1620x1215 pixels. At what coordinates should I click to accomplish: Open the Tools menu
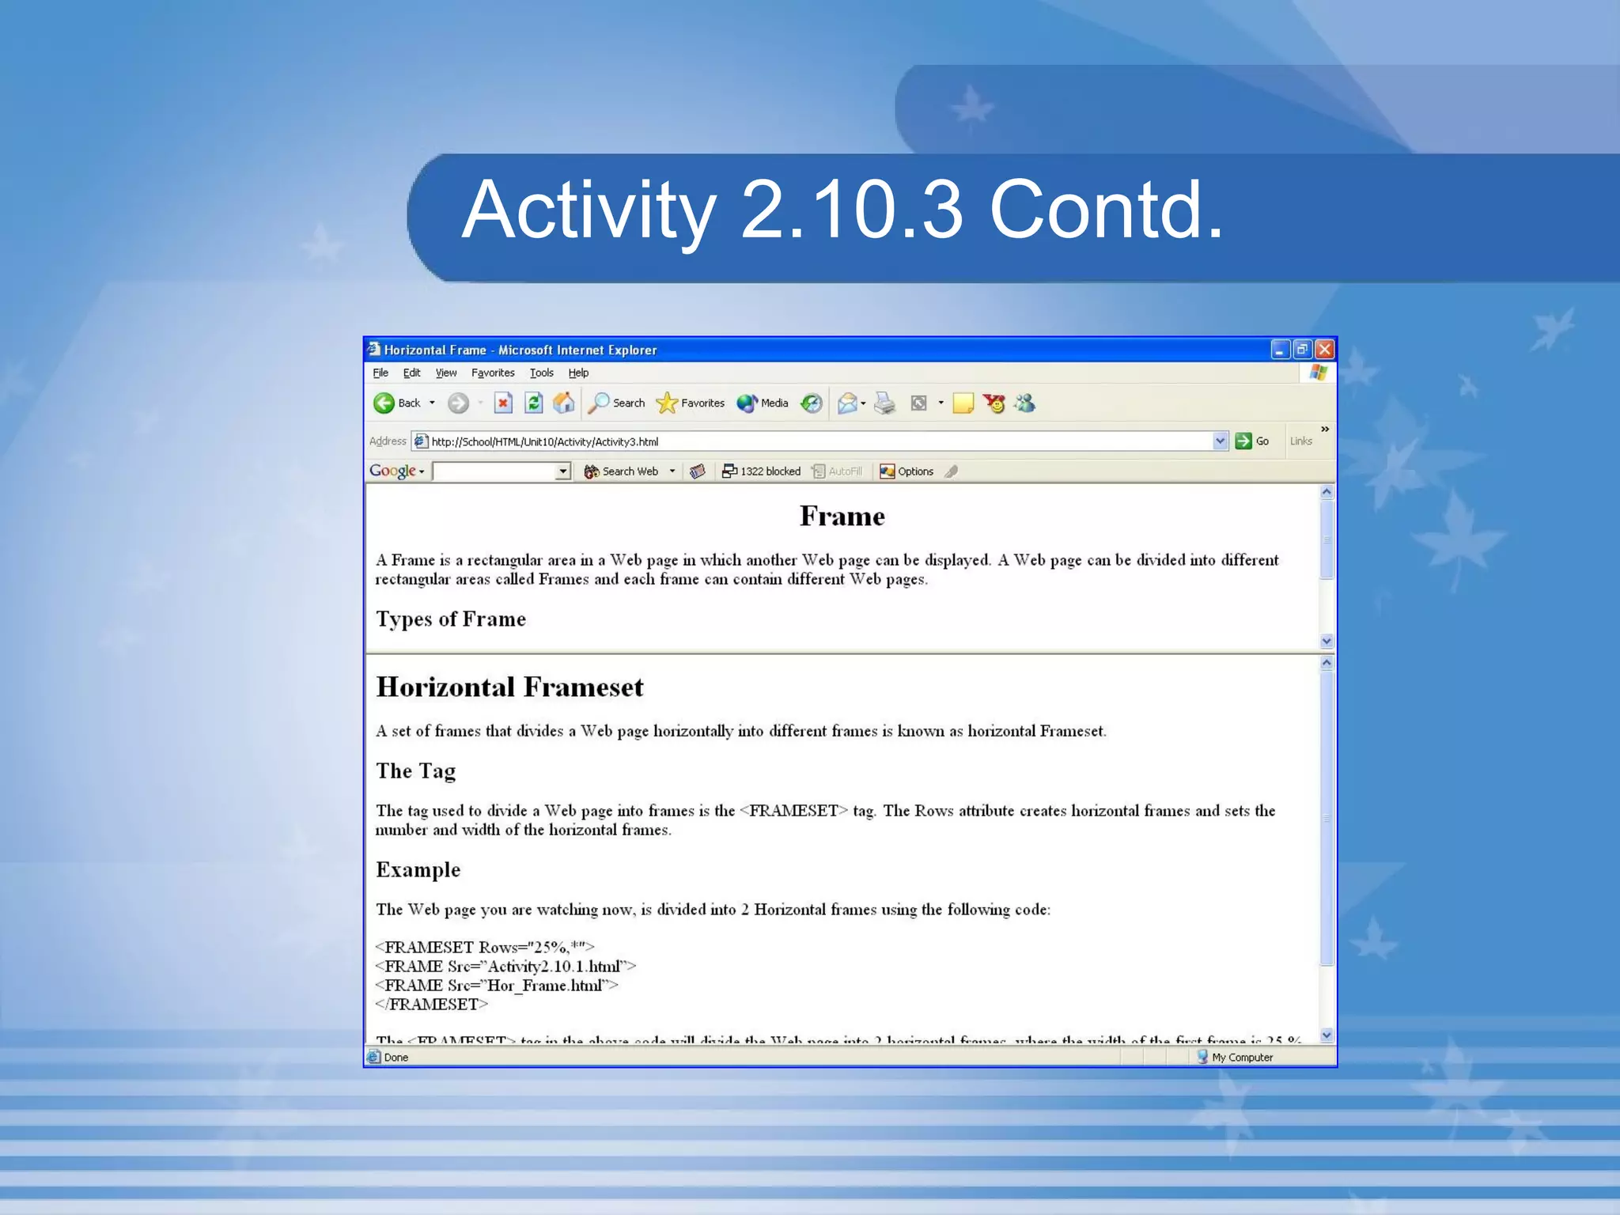click(542, 373)
